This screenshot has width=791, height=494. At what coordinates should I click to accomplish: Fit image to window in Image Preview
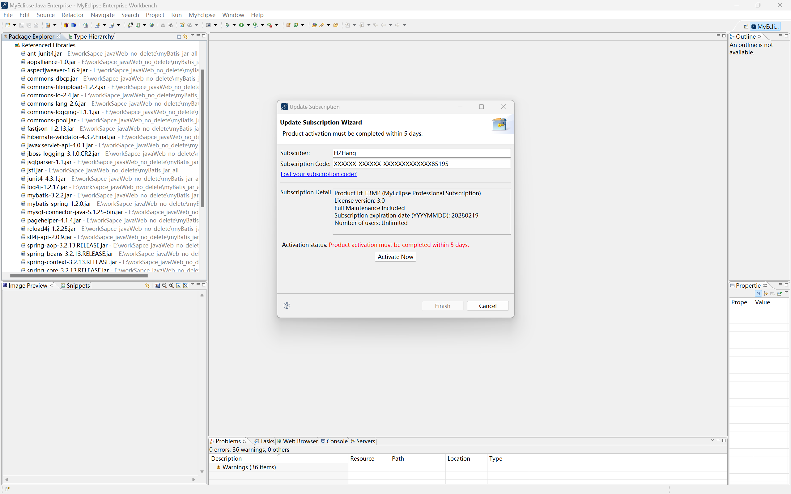tap(186, 285)
